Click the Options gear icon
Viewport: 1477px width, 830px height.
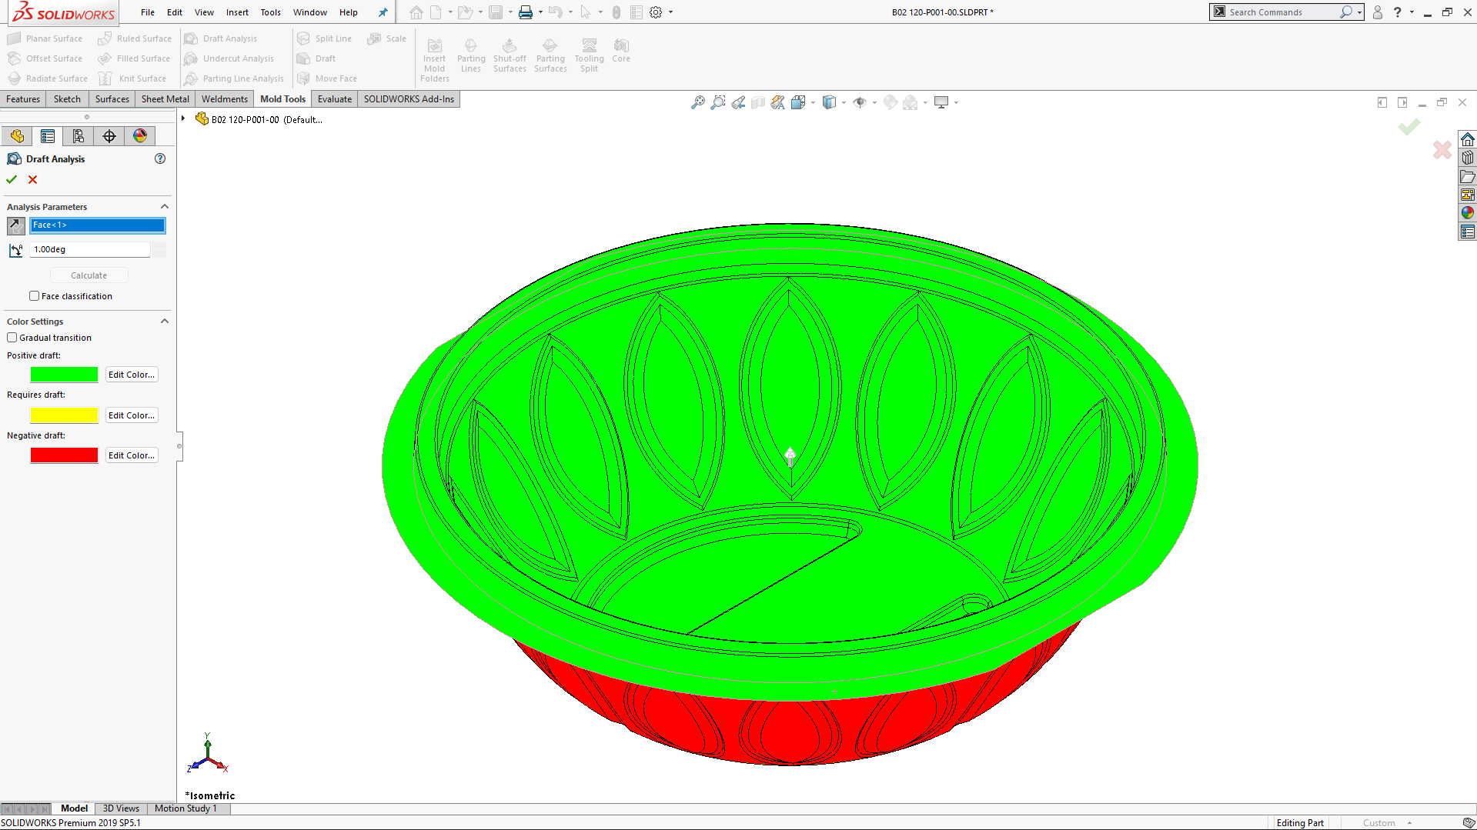[x=656, y=12]
